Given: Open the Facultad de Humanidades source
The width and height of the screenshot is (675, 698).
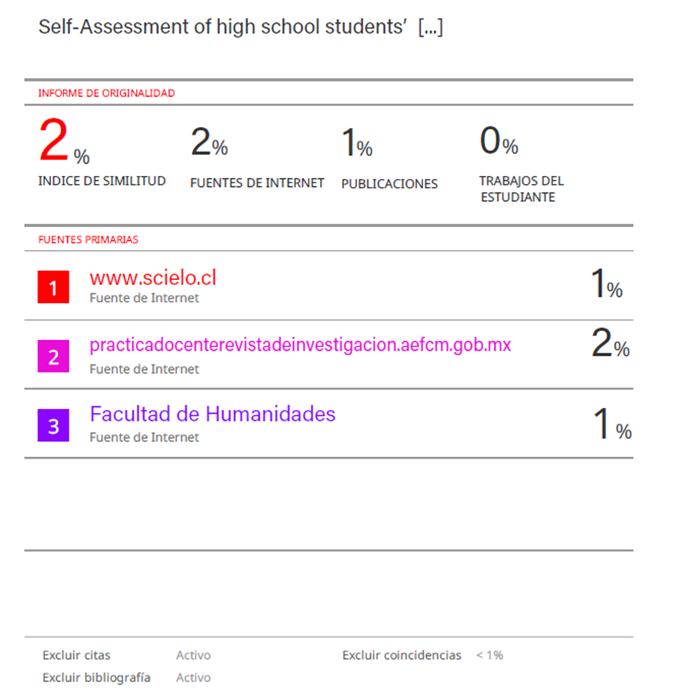Looking at the screenshot, I should (x=213, y=414).
